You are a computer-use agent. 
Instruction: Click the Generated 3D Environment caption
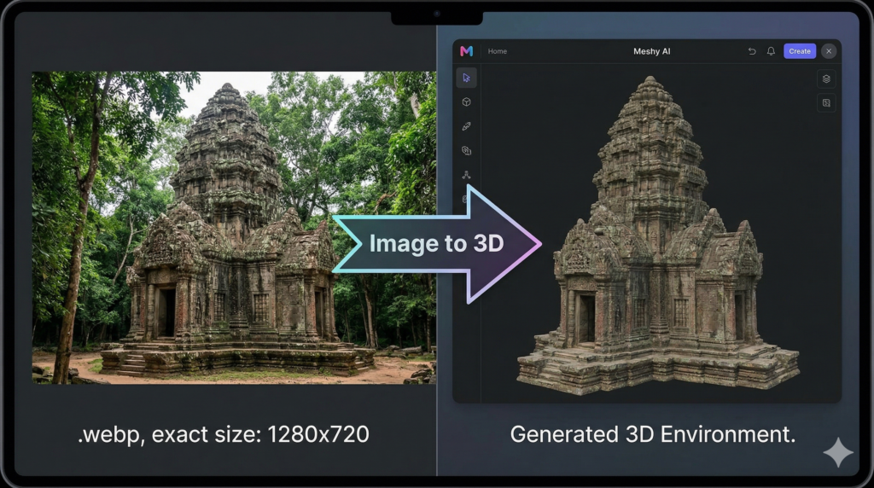click(652, 434)
